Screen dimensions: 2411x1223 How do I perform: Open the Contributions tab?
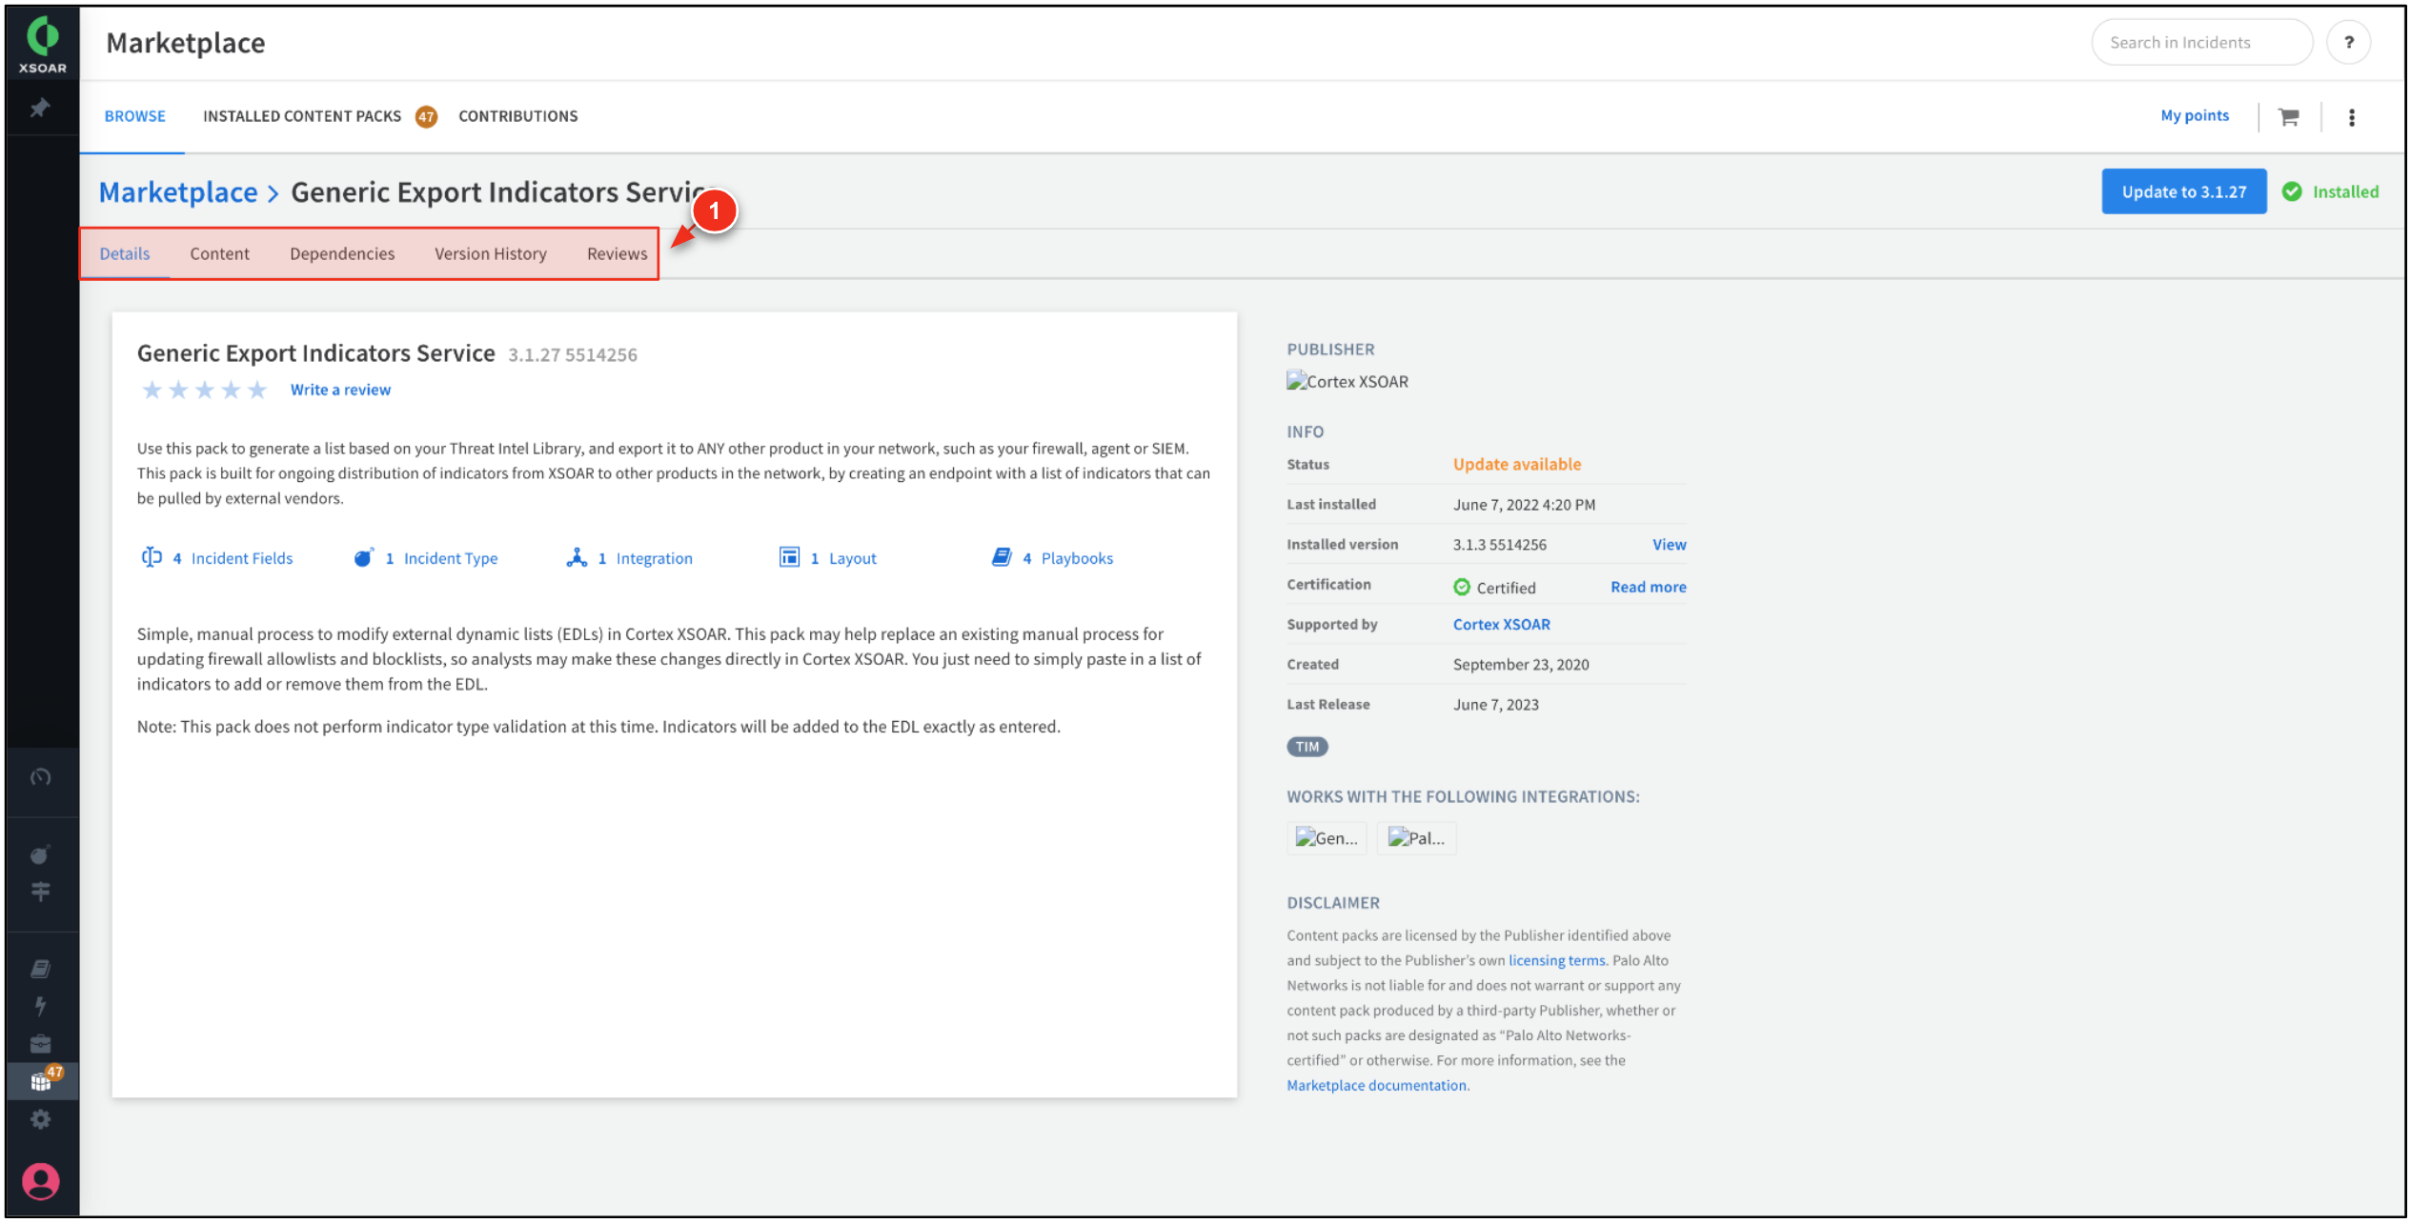pos(517,116)
